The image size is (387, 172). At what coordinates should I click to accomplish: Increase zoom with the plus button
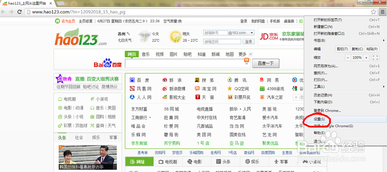tap(366, 58)
